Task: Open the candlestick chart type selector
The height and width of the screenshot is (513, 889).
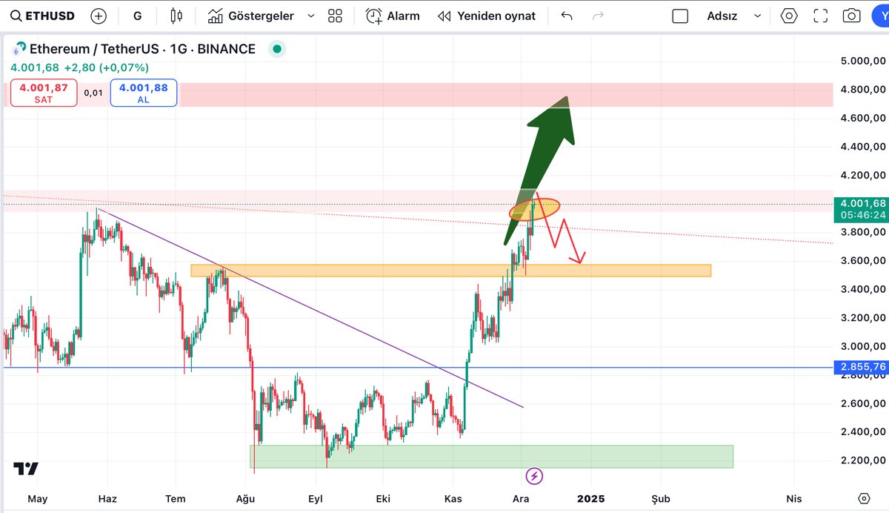Action: pyautogui.click(x=176, y=16)
